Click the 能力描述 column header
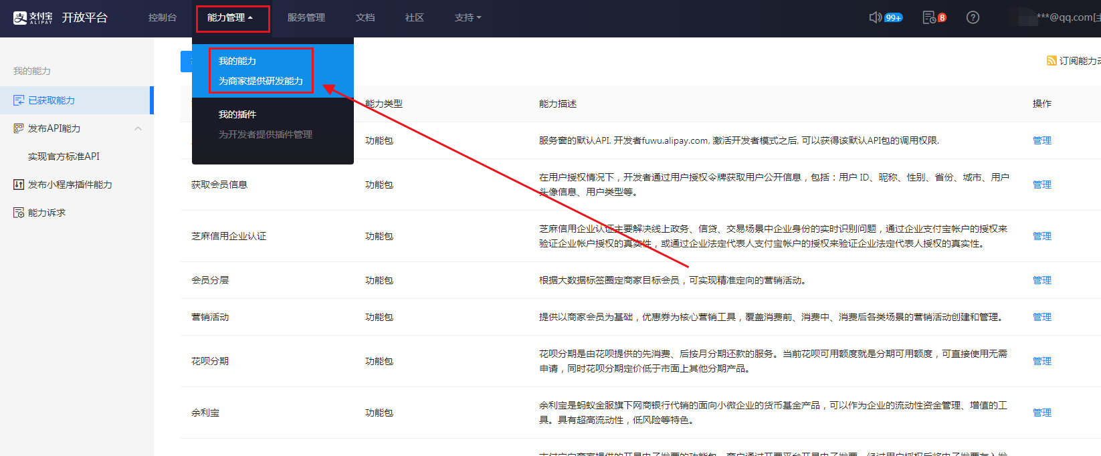 pyautogui.click(x=558, y=104)
